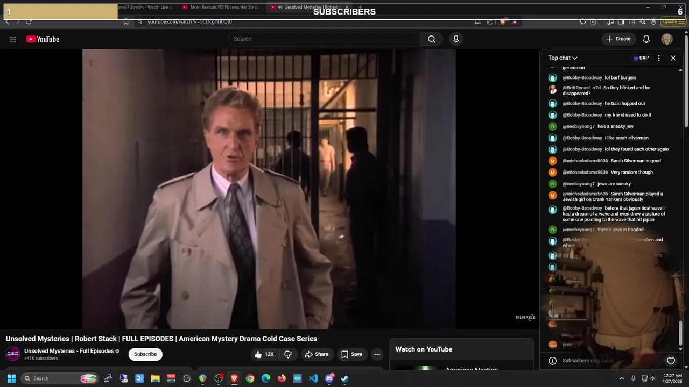
Task: Open browser extensions puzzle icon
Action: (x=582, y=21)
